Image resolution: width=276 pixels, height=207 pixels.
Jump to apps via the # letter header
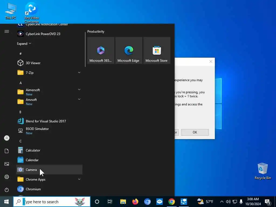20,54
